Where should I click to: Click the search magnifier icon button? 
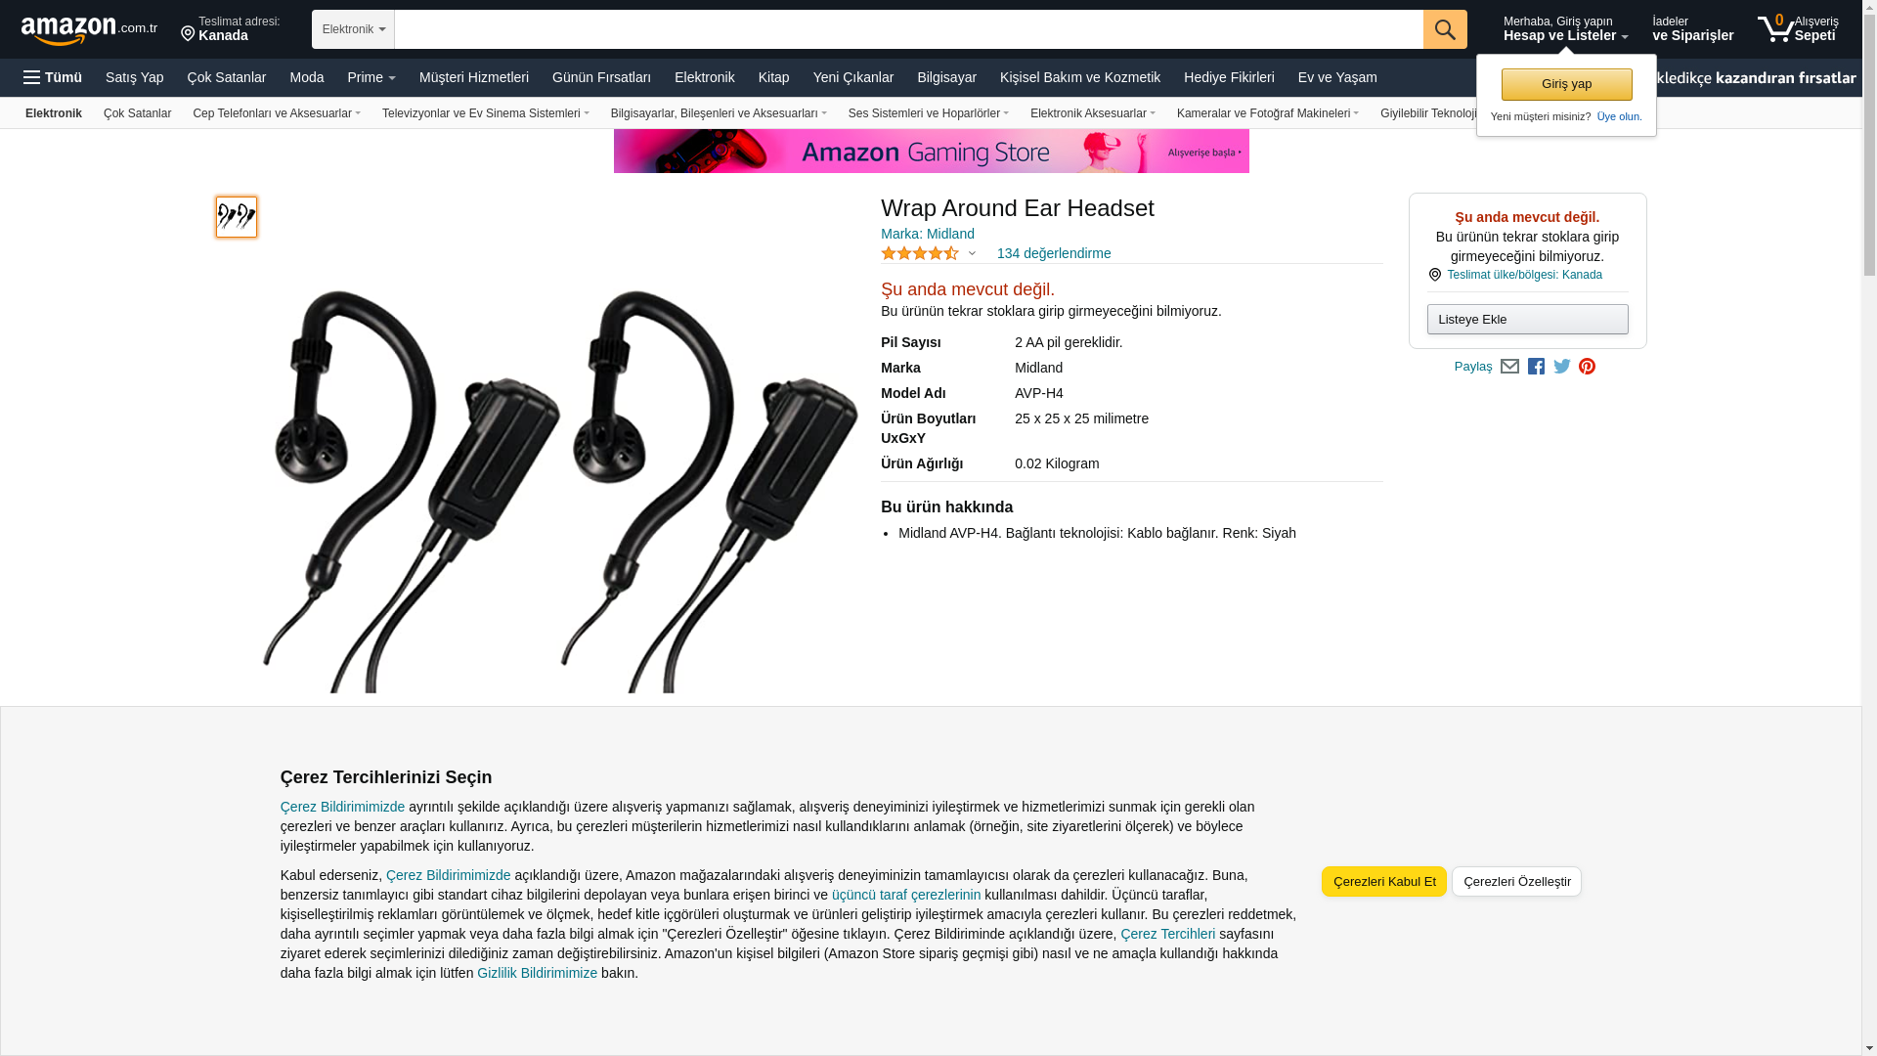click(1445, 29)
